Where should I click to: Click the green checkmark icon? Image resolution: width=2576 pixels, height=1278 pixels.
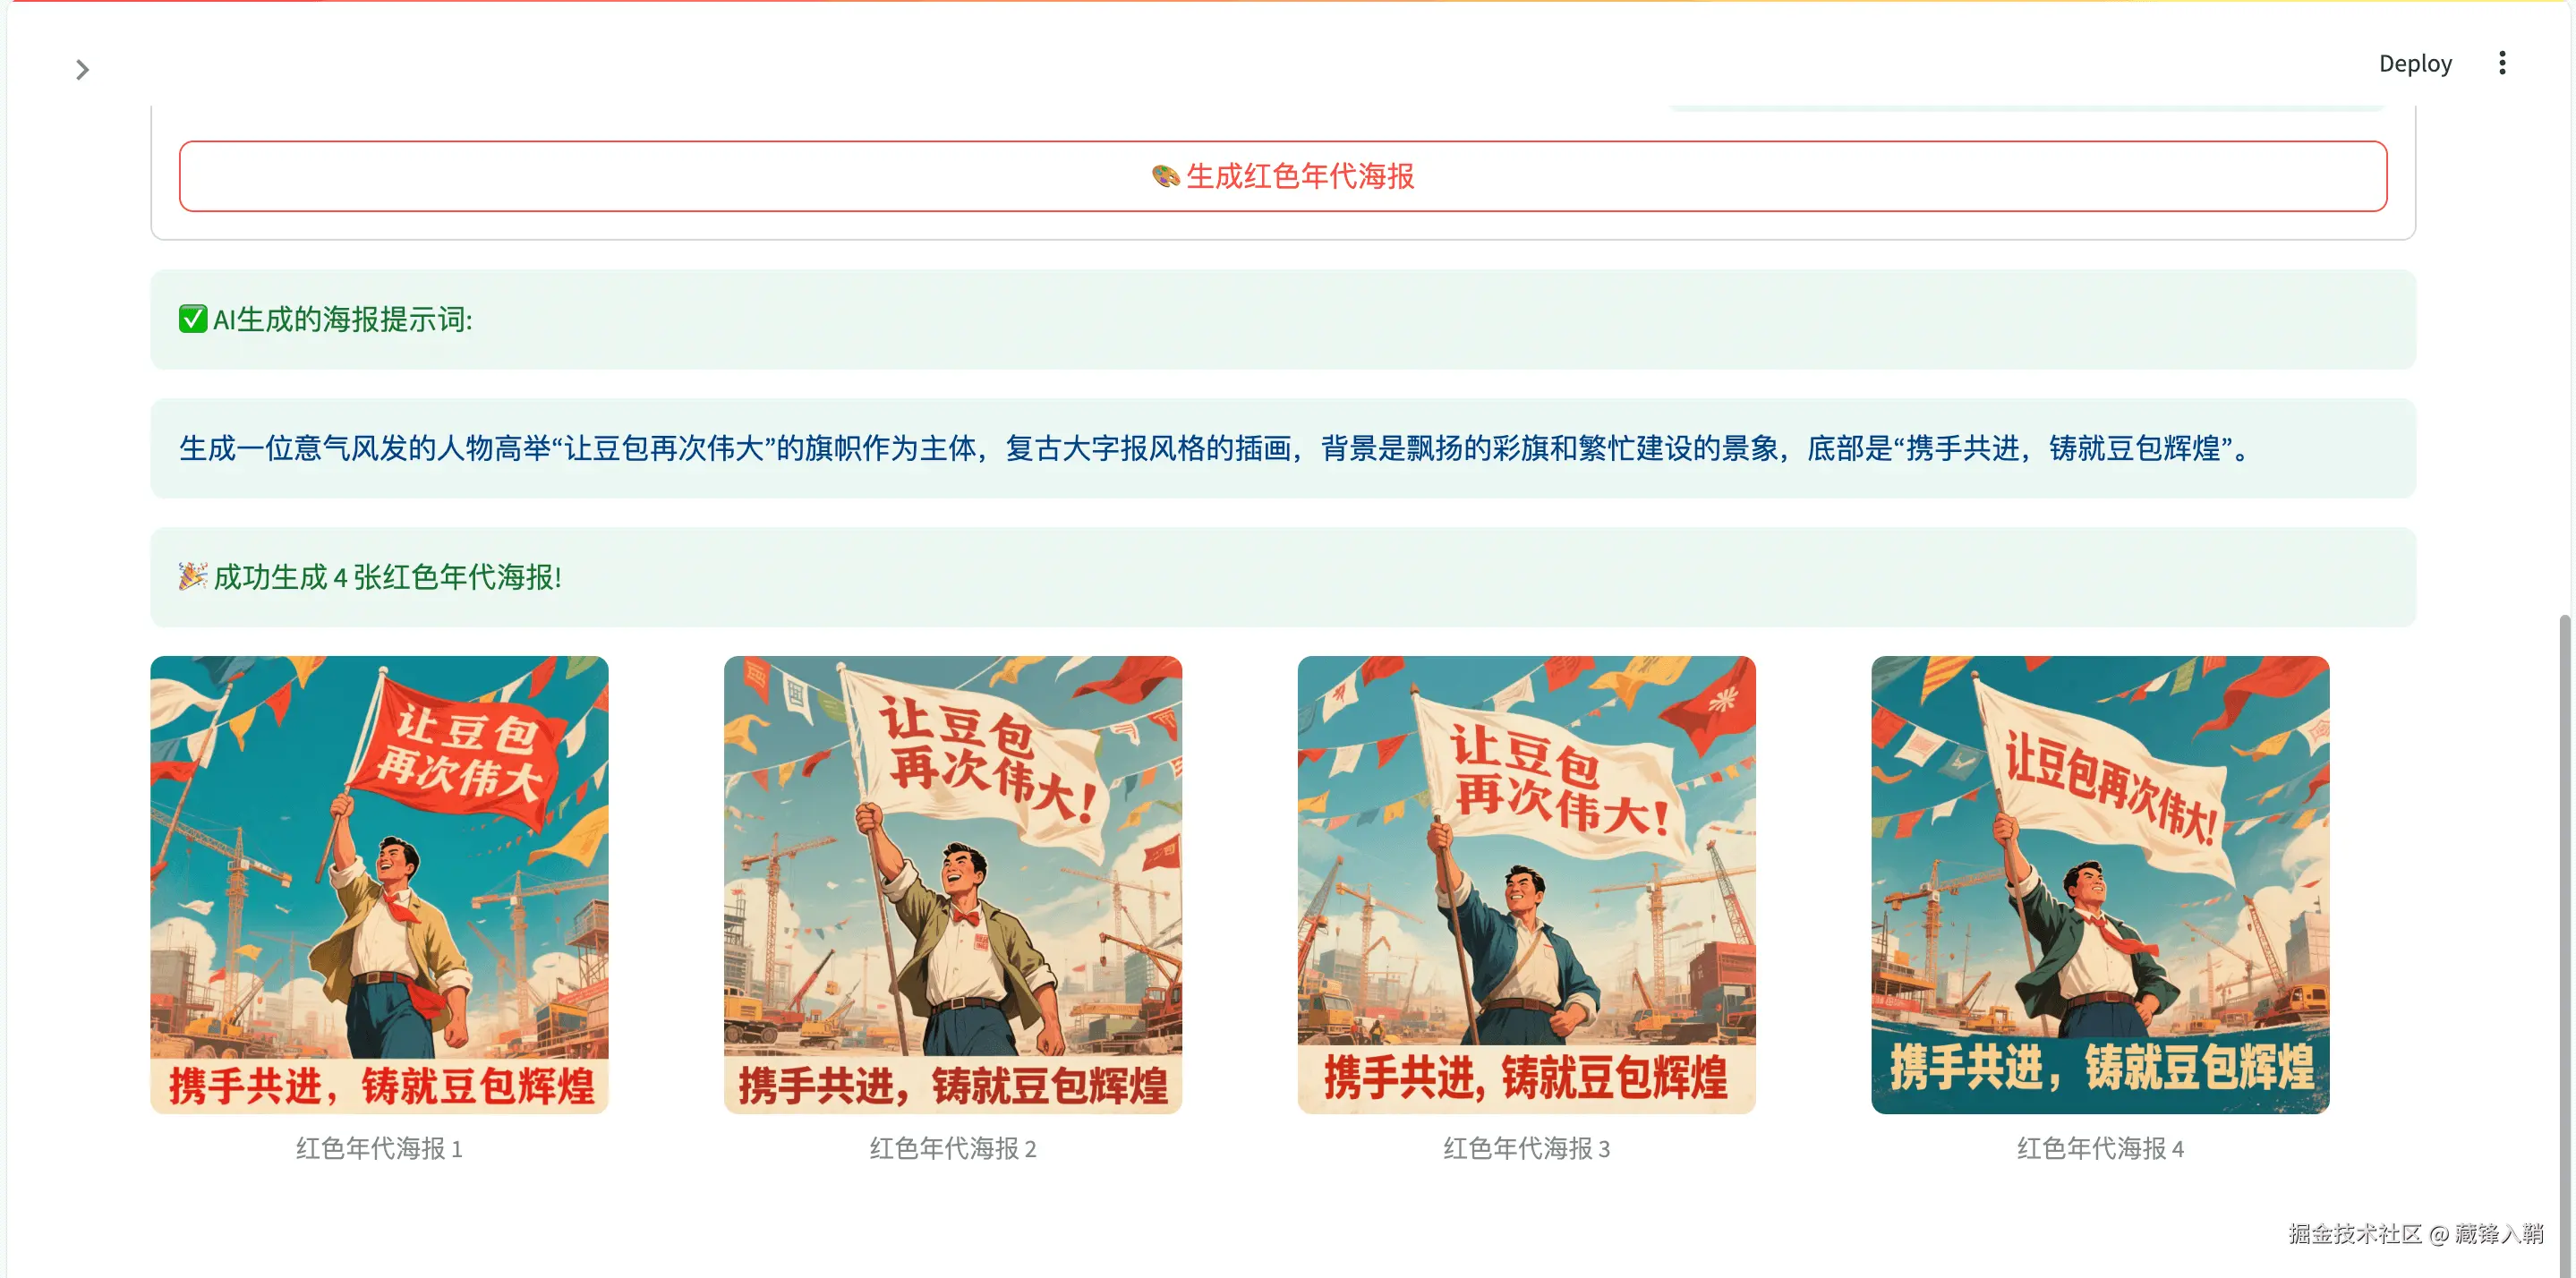tap(193, 319)
